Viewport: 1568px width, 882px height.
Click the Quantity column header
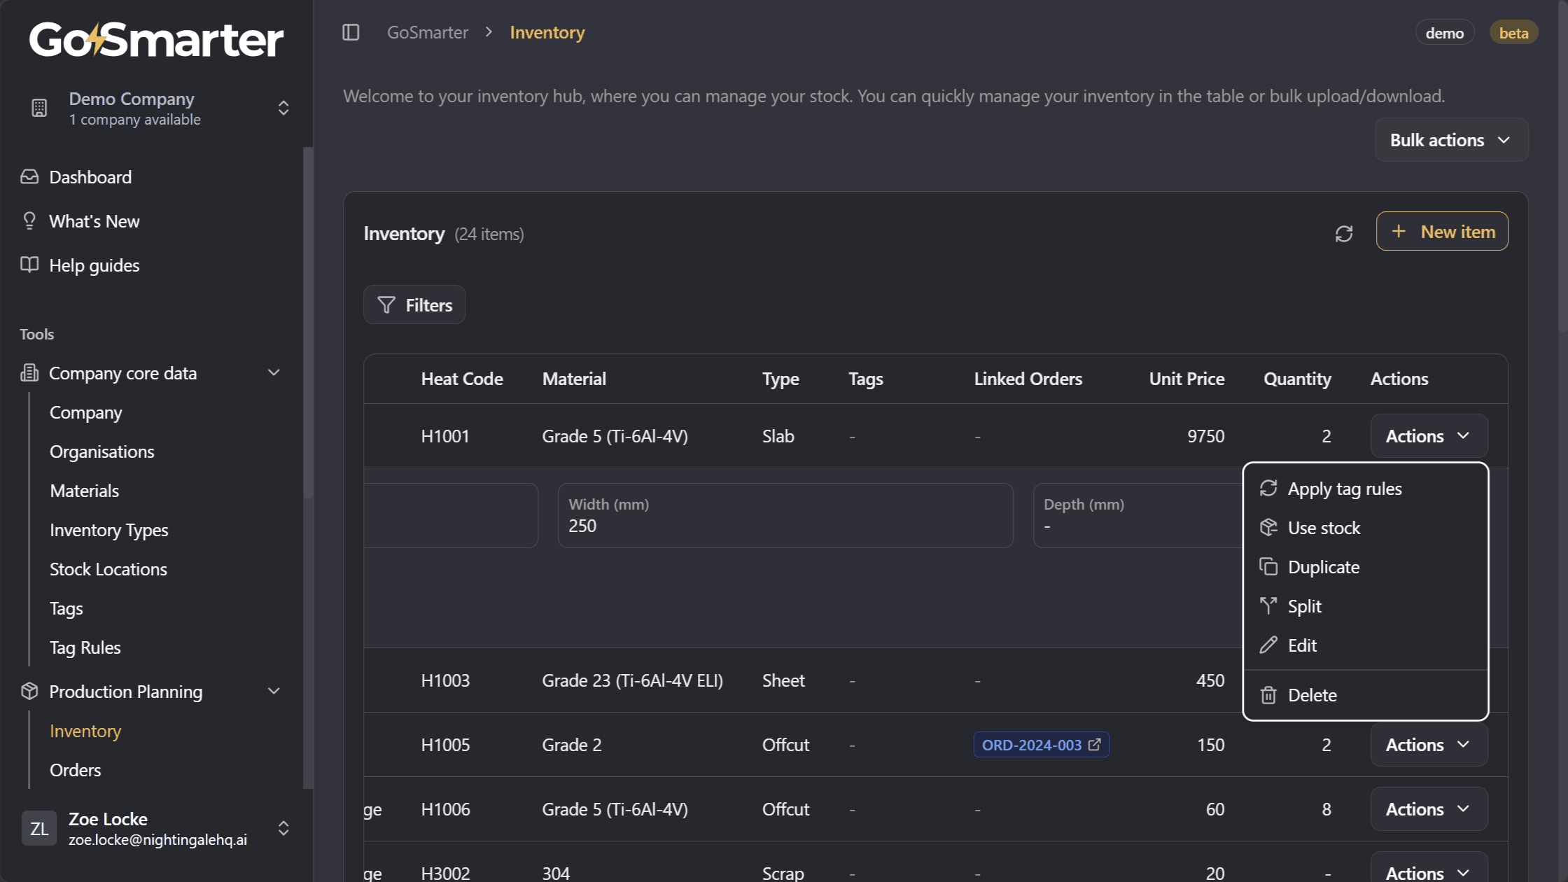(1297, 378)
